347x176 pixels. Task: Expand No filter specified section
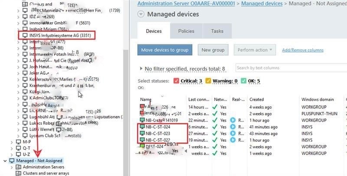(x=141, y=69)
